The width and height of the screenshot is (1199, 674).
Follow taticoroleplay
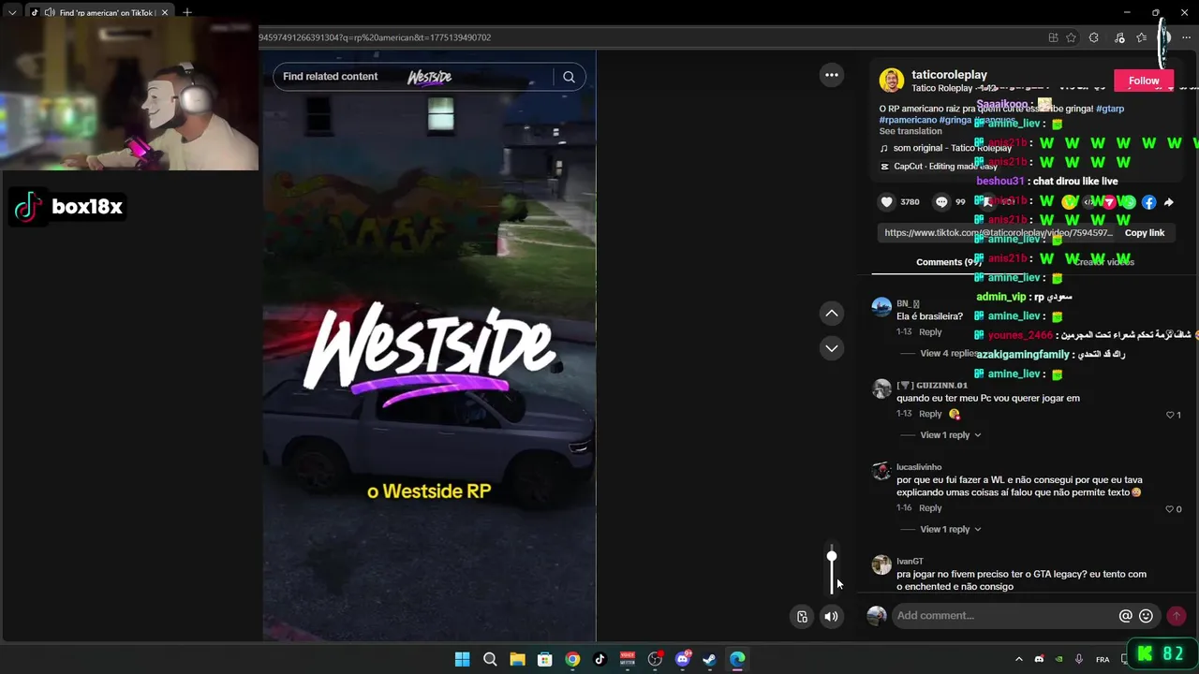[1144, 81]
